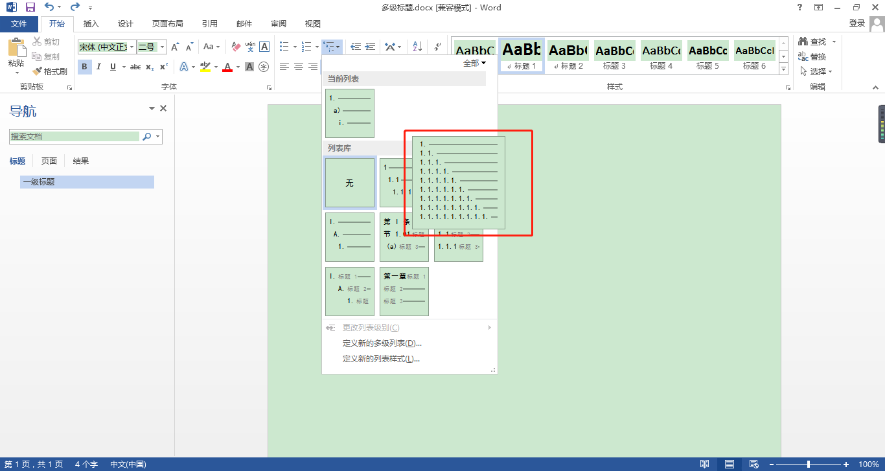
Task: Toggle Italic formatting
Action: (98, 67)
